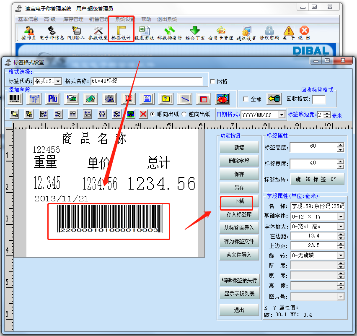Select the barcode element on label canvas
The image size is (357, 336).
pyautogui.click(x=109, y=219)
